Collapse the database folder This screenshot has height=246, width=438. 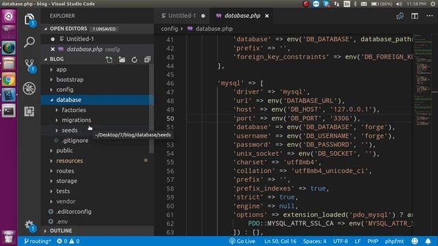[x=97, y=100]
